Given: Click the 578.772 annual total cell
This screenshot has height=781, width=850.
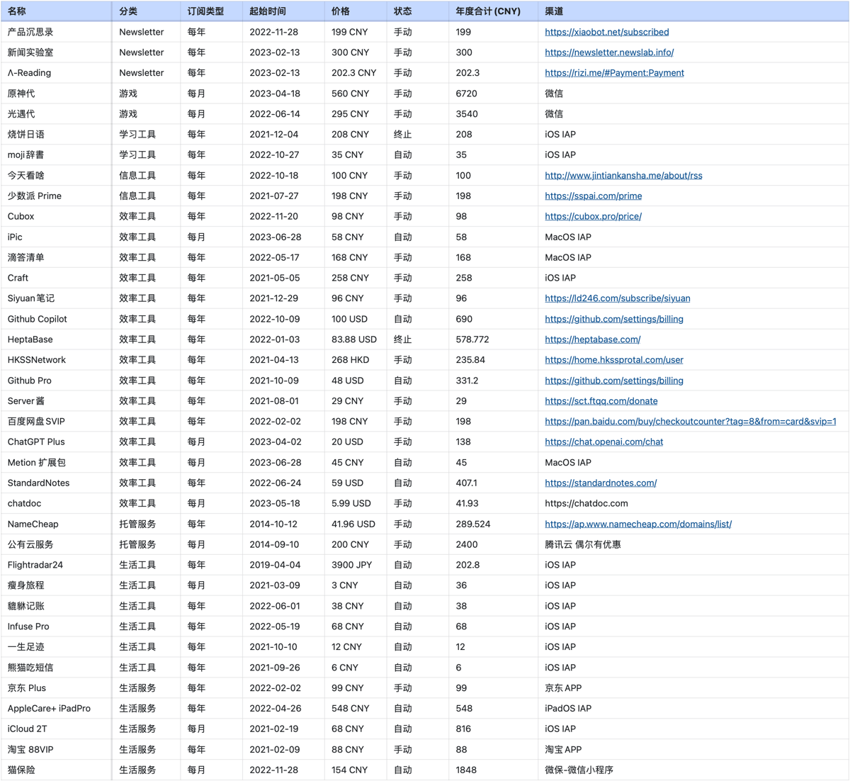Looking at the screenshot, I should pos(492,339).
